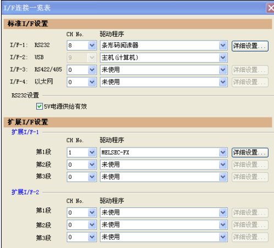Expand the MELSEC-FX driver dropdown
Viewport: 274px width, 248px height.
(223, 153)
